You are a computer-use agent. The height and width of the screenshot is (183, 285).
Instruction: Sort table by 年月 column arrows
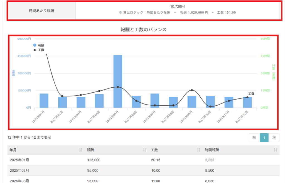pyautogui.click(x=81, y=150)
